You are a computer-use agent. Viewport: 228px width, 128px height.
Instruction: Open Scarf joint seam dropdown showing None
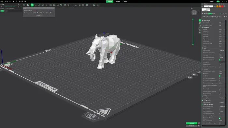222,58
